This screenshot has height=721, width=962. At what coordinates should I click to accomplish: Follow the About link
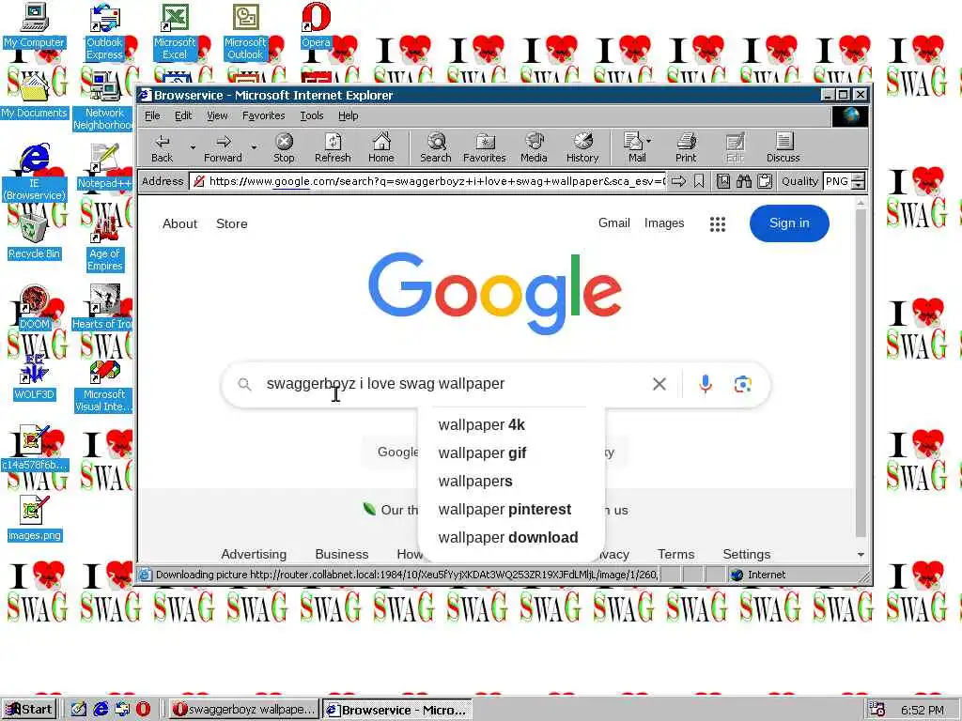179,223
